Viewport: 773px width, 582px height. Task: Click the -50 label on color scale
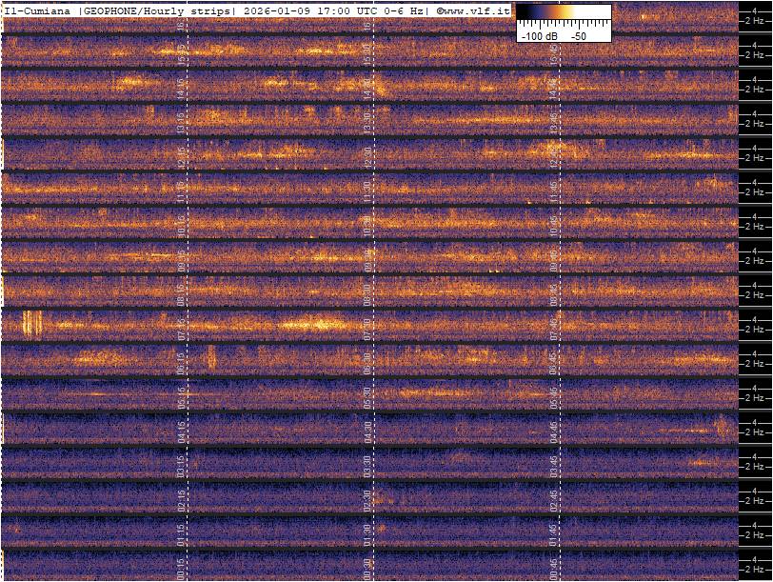(579, 35)
